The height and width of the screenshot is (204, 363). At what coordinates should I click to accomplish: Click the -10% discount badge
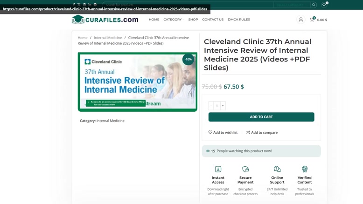(188, 59)
